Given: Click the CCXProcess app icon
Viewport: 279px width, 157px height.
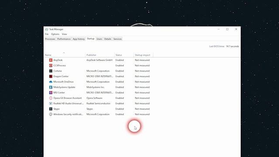Looking at the screenshot, I should point(51,65).
